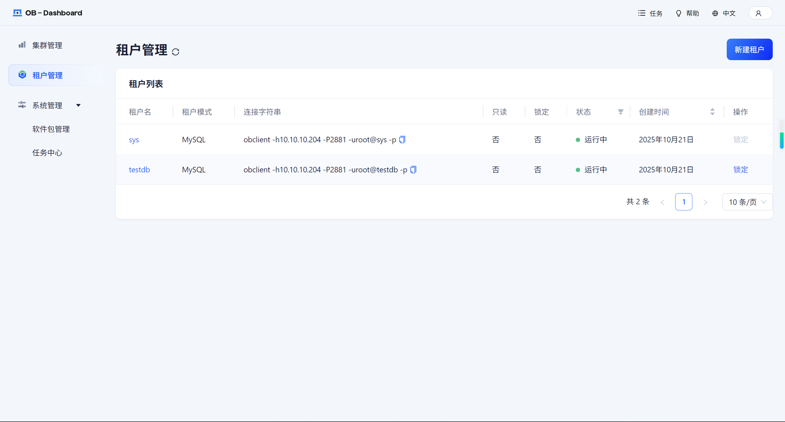The height and width of the screenshot is (422, 785).
Task: Click the 新建租户 button
Action: pos(749,49)
